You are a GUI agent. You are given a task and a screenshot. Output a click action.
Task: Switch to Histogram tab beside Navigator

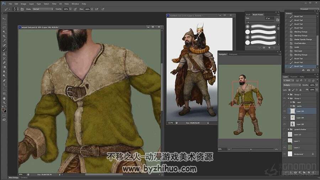click(233, 54)
